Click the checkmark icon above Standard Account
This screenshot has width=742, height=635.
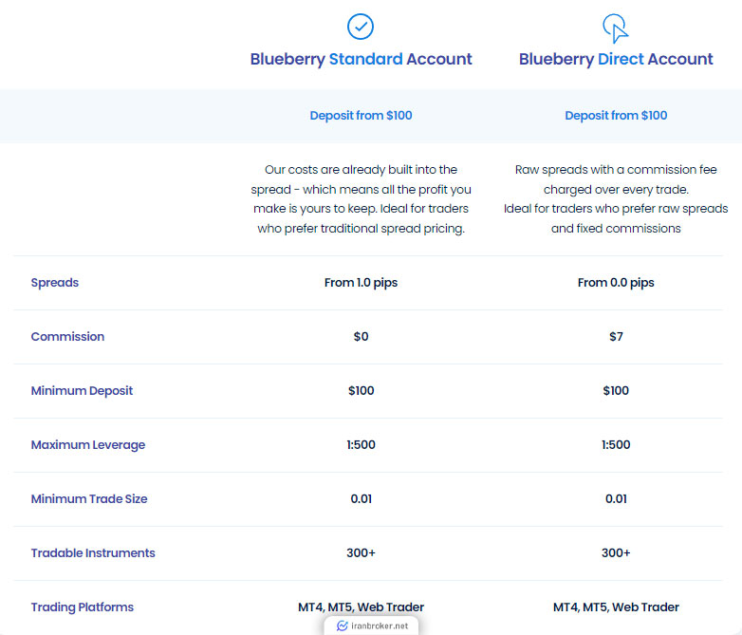click(361, 27)
